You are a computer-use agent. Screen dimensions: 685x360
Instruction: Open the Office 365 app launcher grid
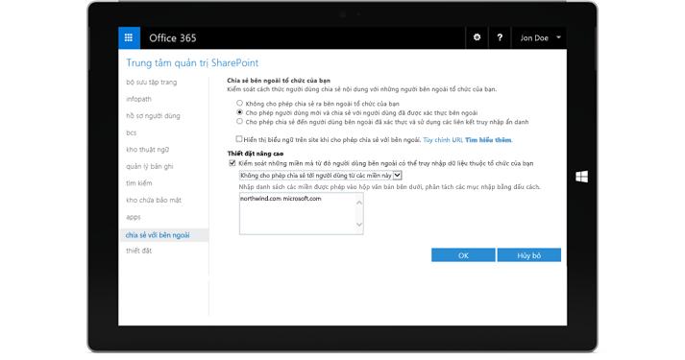point(129,38)
